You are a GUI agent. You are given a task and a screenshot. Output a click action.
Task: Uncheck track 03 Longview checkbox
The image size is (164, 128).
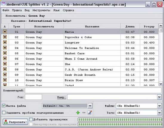click(5, 42)
